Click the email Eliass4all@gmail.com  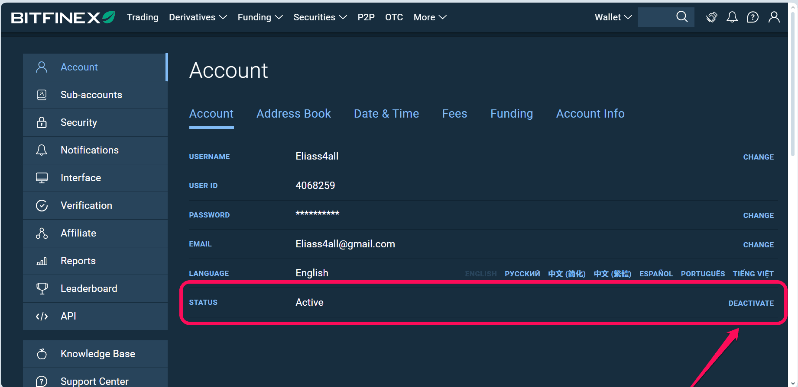345,244
